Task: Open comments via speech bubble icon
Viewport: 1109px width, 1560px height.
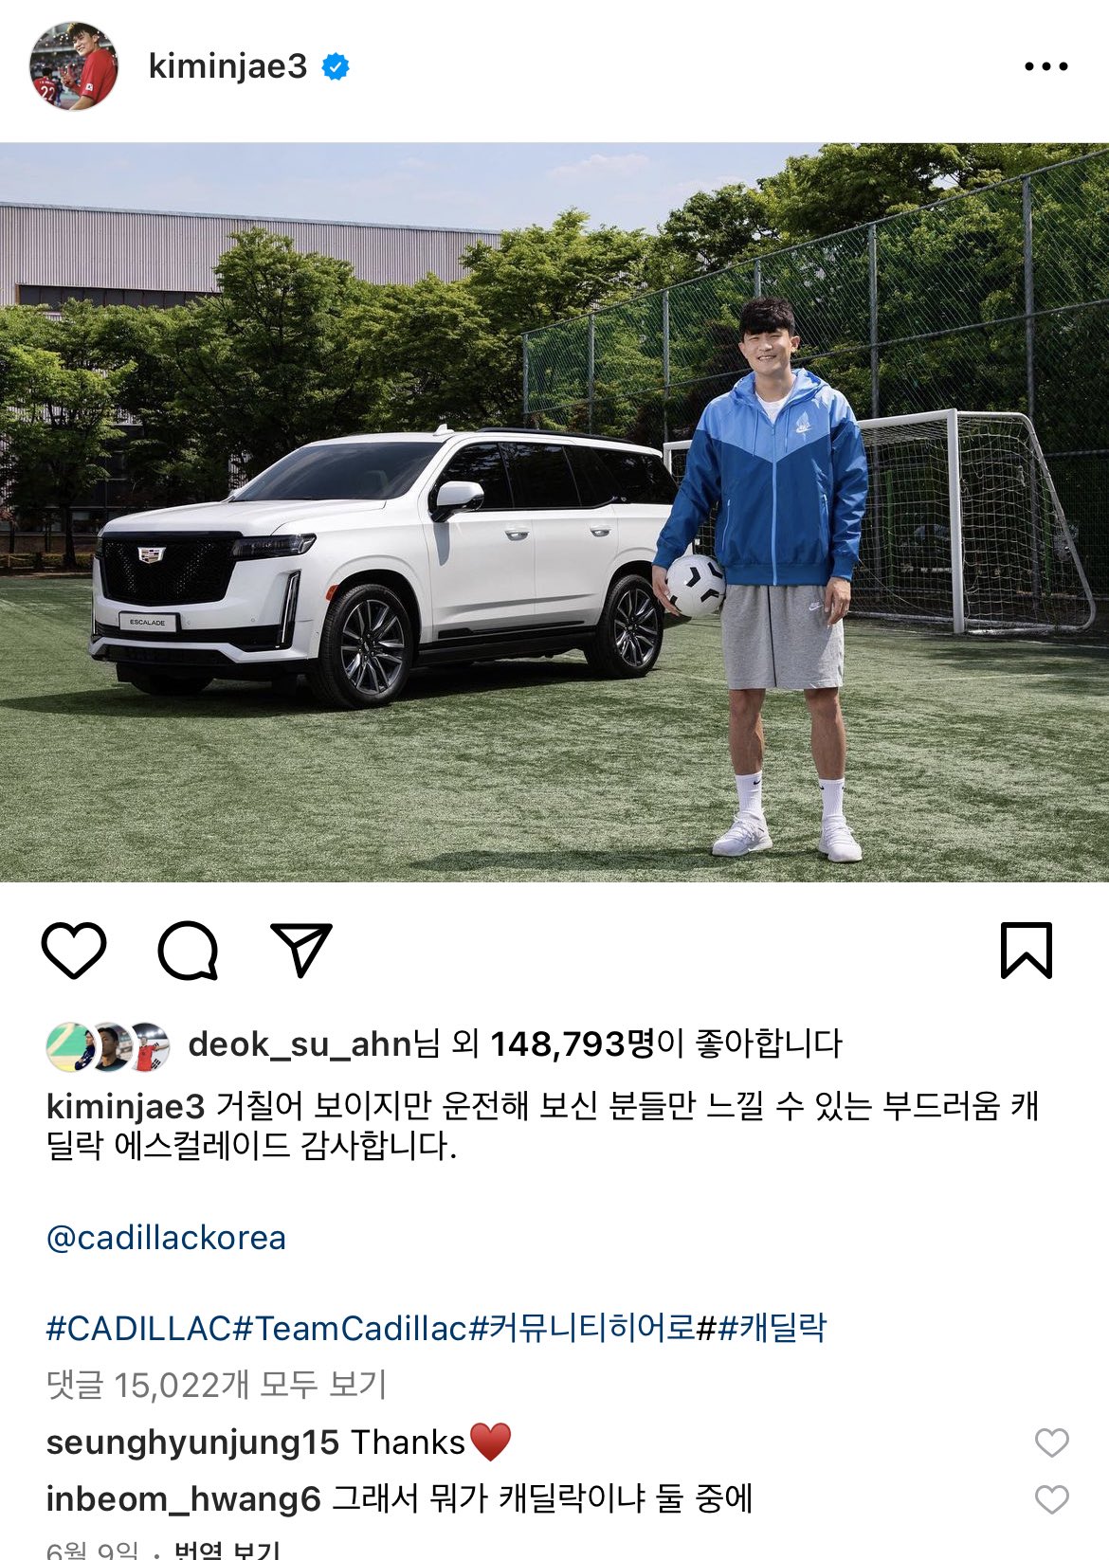Action: click(x=188, y=950)
